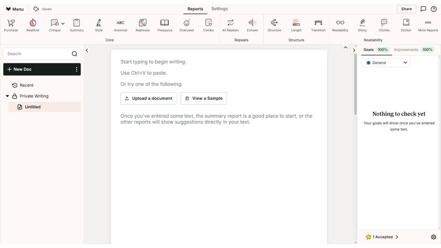This screenshot has height=248, width=441.
Task: Click in the Search documents field
Action: tap(38, 54)
